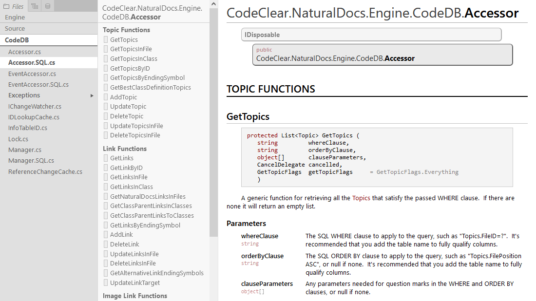This screenshot has height=301, width=536.
Task: Jump to GetNaturalDocsLinksInFiles function
Action: click(148, 197)
